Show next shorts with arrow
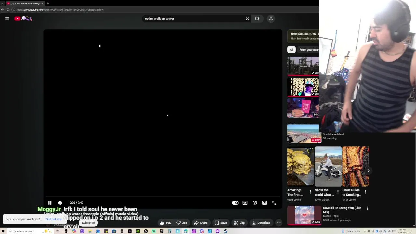The height and width of the screenshot is (234, 416). click(x=368, y=171)
